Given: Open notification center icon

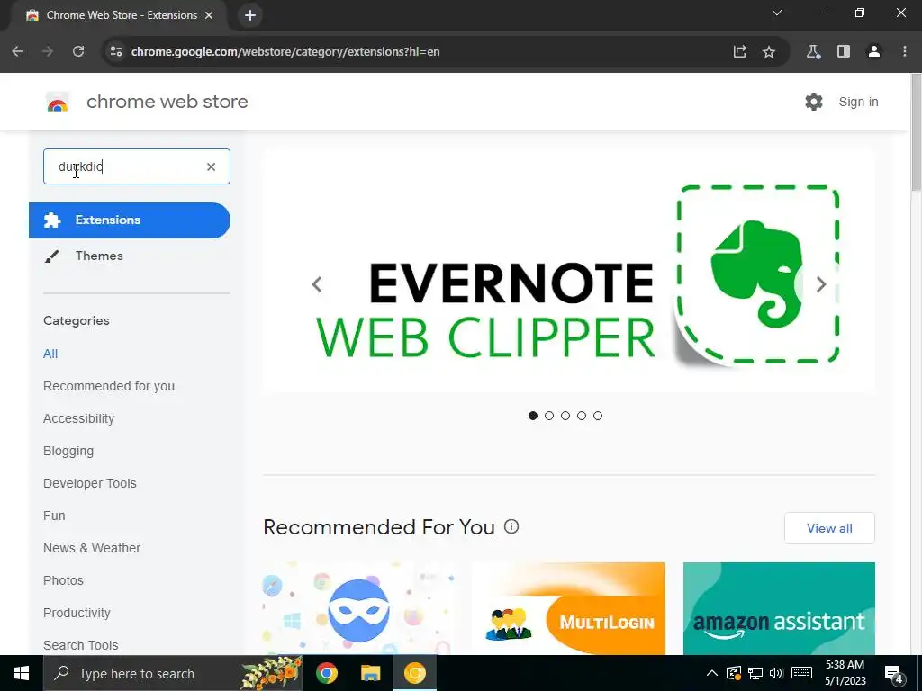Looking at the screenshot, I should coord(894,674).
